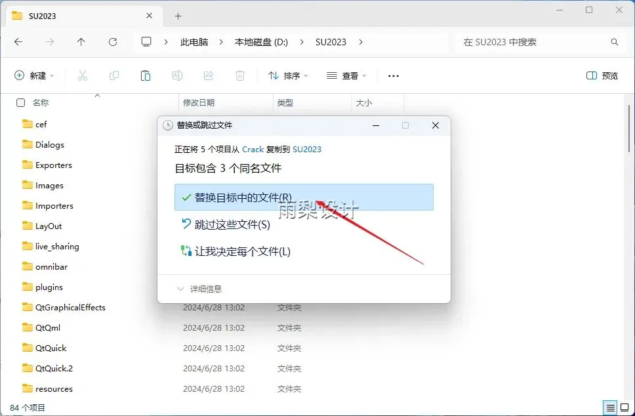Close the 替换或跳过文件 dialog
The height and width of the screenshot is (416, 635).
[x=436, y=125]
